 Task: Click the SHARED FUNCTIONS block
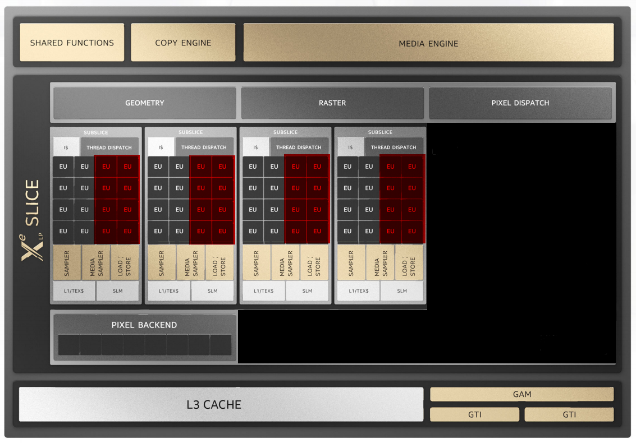point(72,43)
